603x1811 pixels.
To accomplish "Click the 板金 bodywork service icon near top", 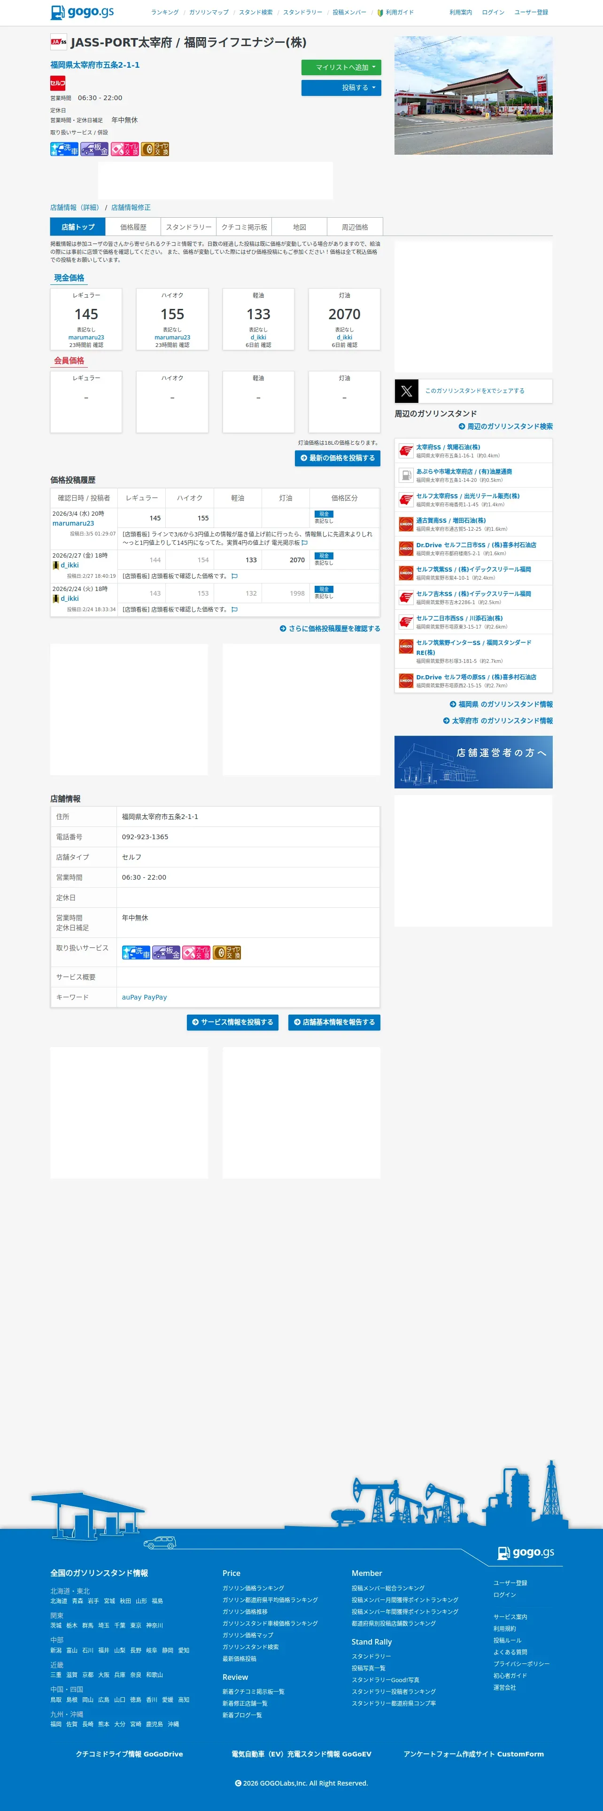I will [94, 149].
